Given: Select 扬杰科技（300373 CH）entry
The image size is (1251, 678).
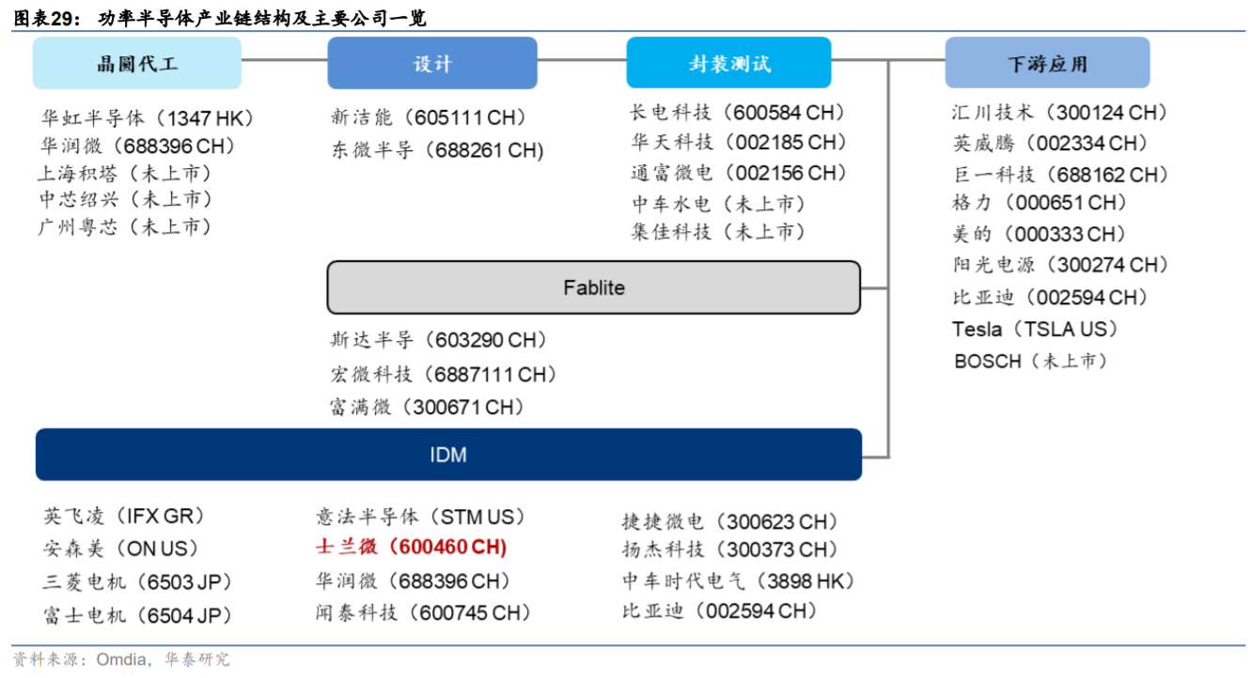Looking at the screenshot, I should (730, 549).
